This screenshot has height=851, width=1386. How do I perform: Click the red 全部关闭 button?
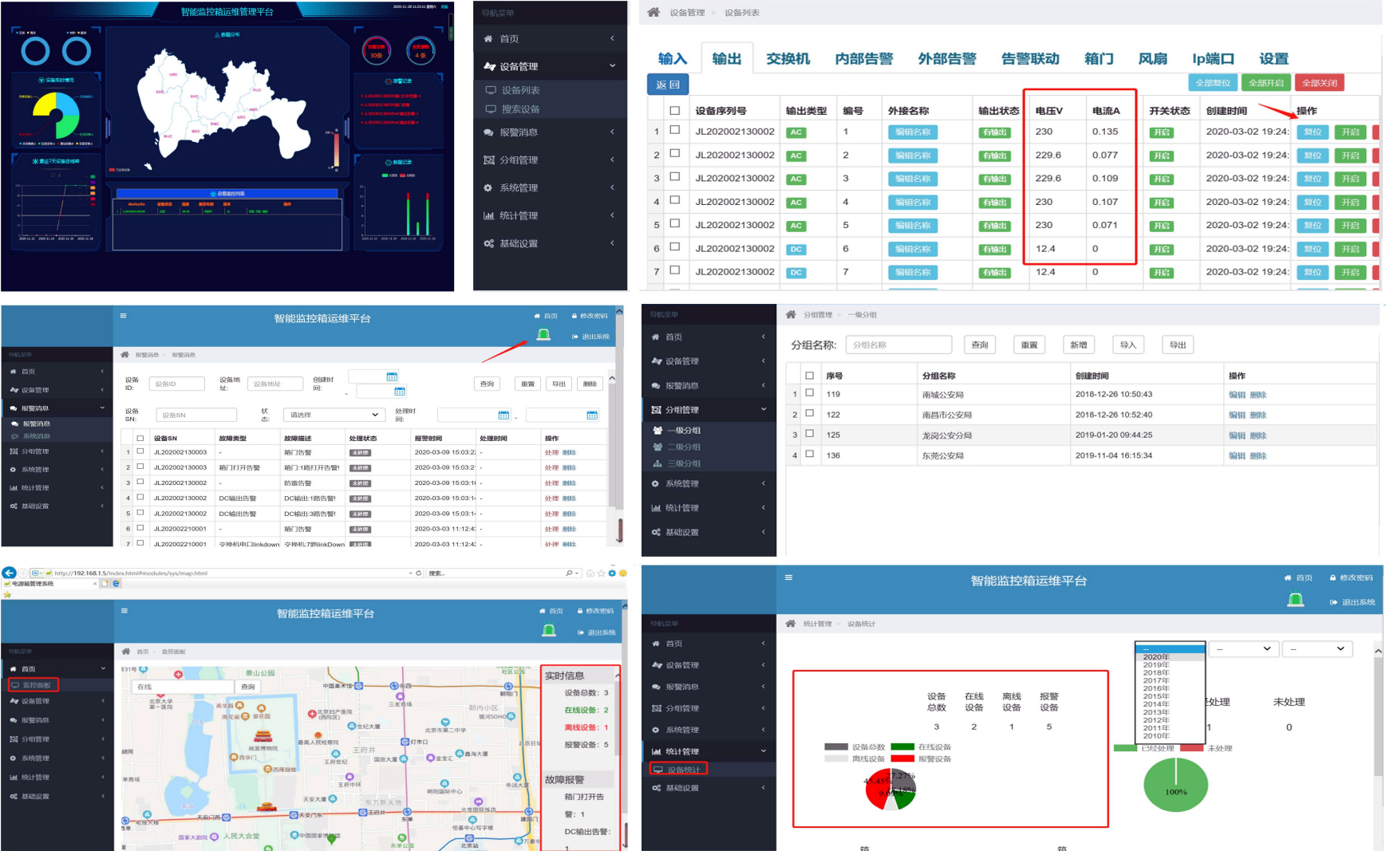click(1320, 83)
